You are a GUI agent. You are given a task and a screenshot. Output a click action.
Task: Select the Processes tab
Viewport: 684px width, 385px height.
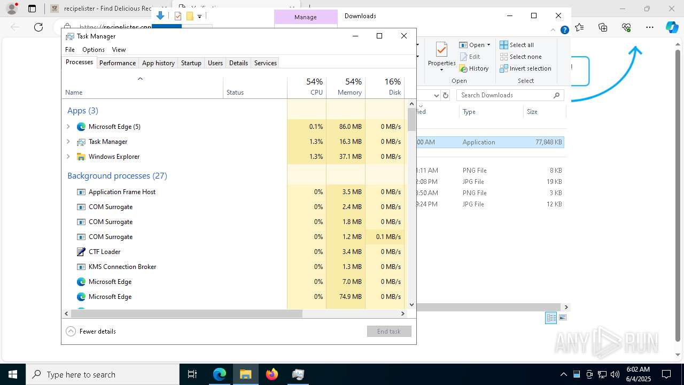point(79,62)
